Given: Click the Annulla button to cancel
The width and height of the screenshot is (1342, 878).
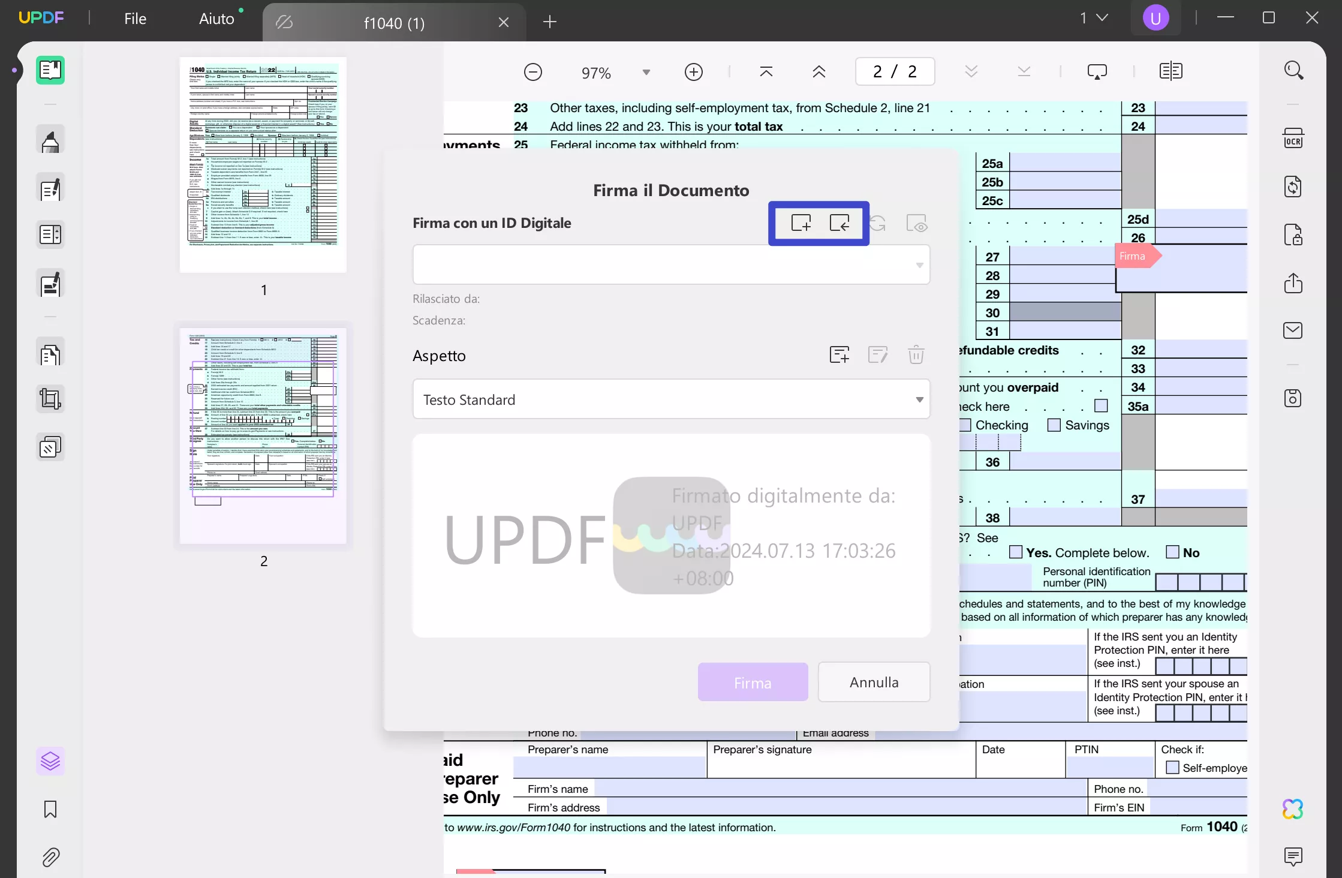Looking at the screenshot, I should (x=873, y=682).
